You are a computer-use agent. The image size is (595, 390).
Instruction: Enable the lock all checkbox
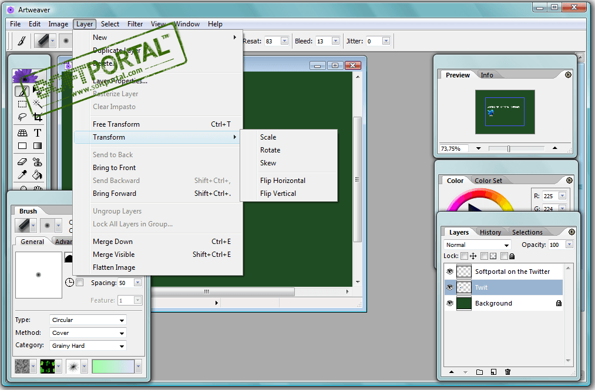[x=504, y=256]
